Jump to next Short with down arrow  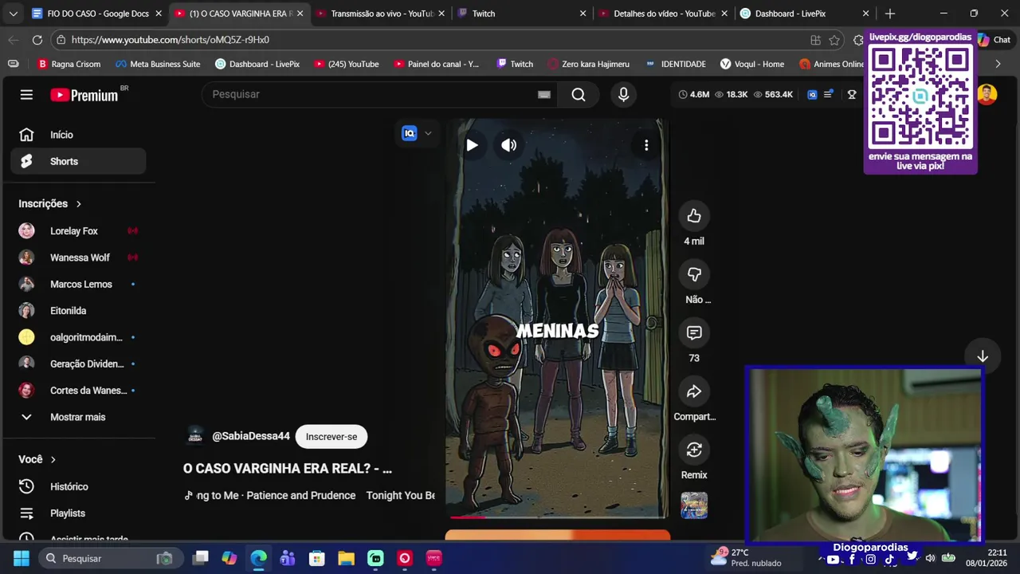point(983,356)
